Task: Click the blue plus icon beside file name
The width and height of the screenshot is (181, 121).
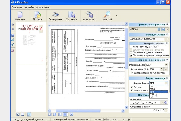Action: (166, 103)
